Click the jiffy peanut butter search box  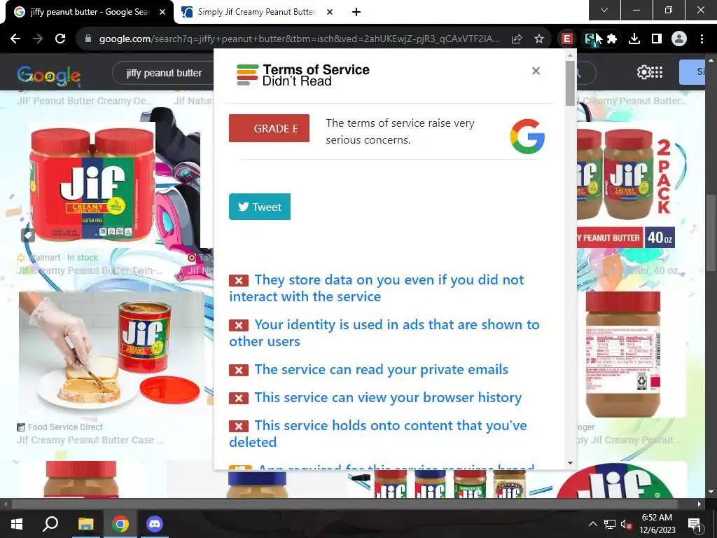(x=164, y=73)
